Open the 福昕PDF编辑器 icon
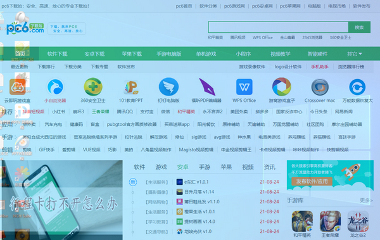 [x=206, y=87]
